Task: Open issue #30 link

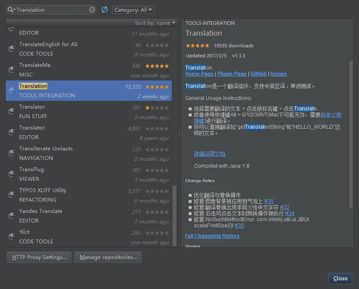Action: tap(269, 201)
